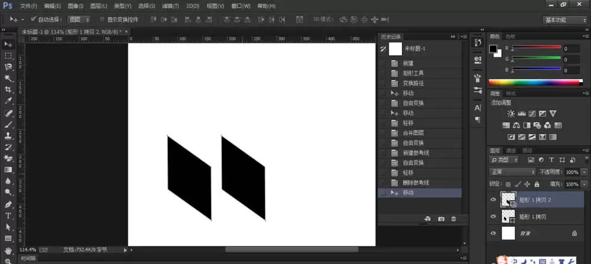This screenshot has height=264, width=591.
Task: Select the Eyedropper tool
Action: tap(8, 101)
